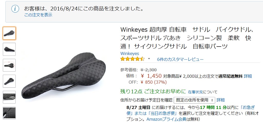Click the star rating icons
This screenshot has height=122, width=263.
[x=133, y=59]
